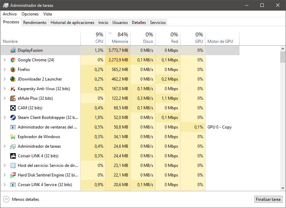Click the DisplayFusion process icon
286x208 pixels.
coord(13,50)
